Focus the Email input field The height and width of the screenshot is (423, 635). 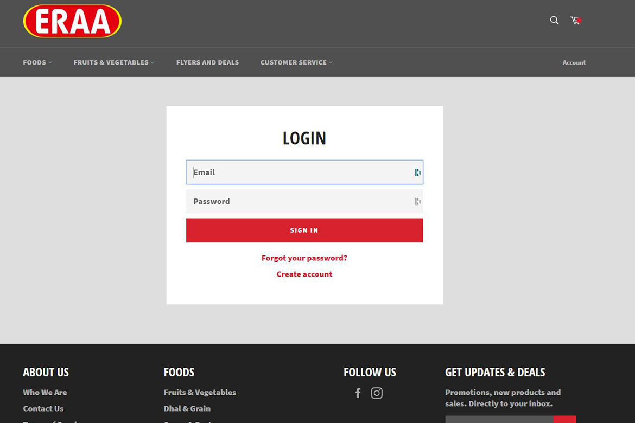coord(304,172)
